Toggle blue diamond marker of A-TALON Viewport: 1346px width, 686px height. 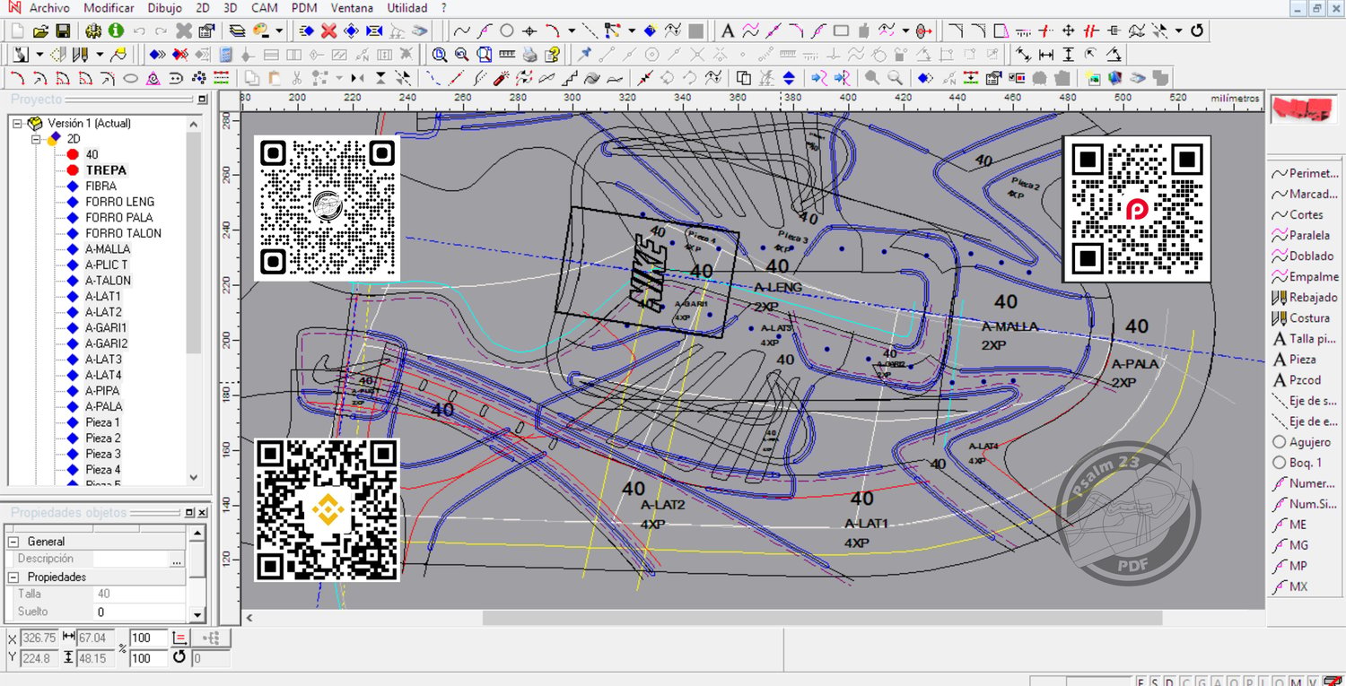pyautogui.click(x=74, y=281)
